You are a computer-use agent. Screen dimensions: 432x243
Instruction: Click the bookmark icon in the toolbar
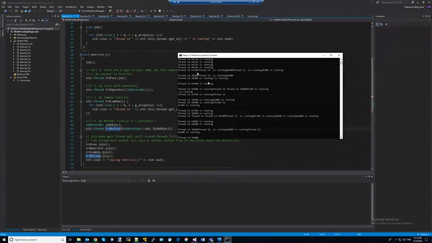pyautogui.click(x=159, y=11)
